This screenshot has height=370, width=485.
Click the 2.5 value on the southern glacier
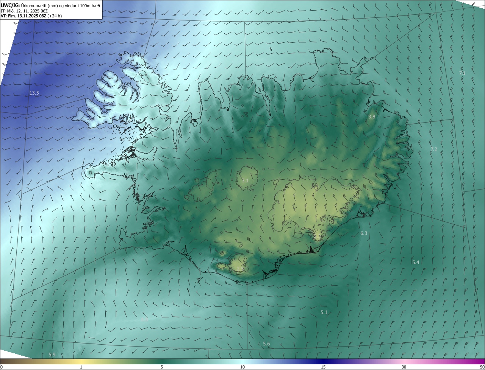point(240,269)
